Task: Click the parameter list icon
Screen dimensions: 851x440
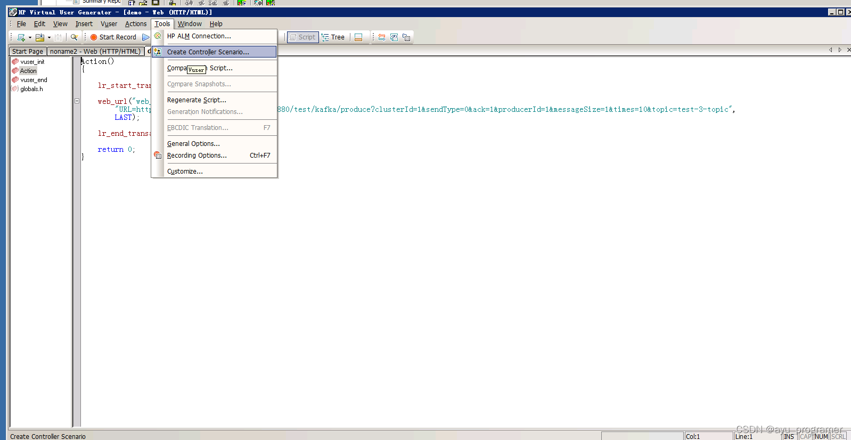Action: [394, 37]
